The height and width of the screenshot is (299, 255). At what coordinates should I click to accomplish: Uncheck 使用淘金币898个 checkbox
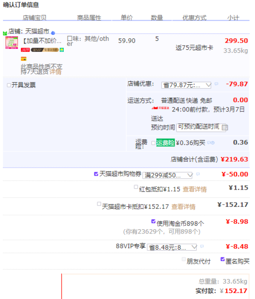153,221
